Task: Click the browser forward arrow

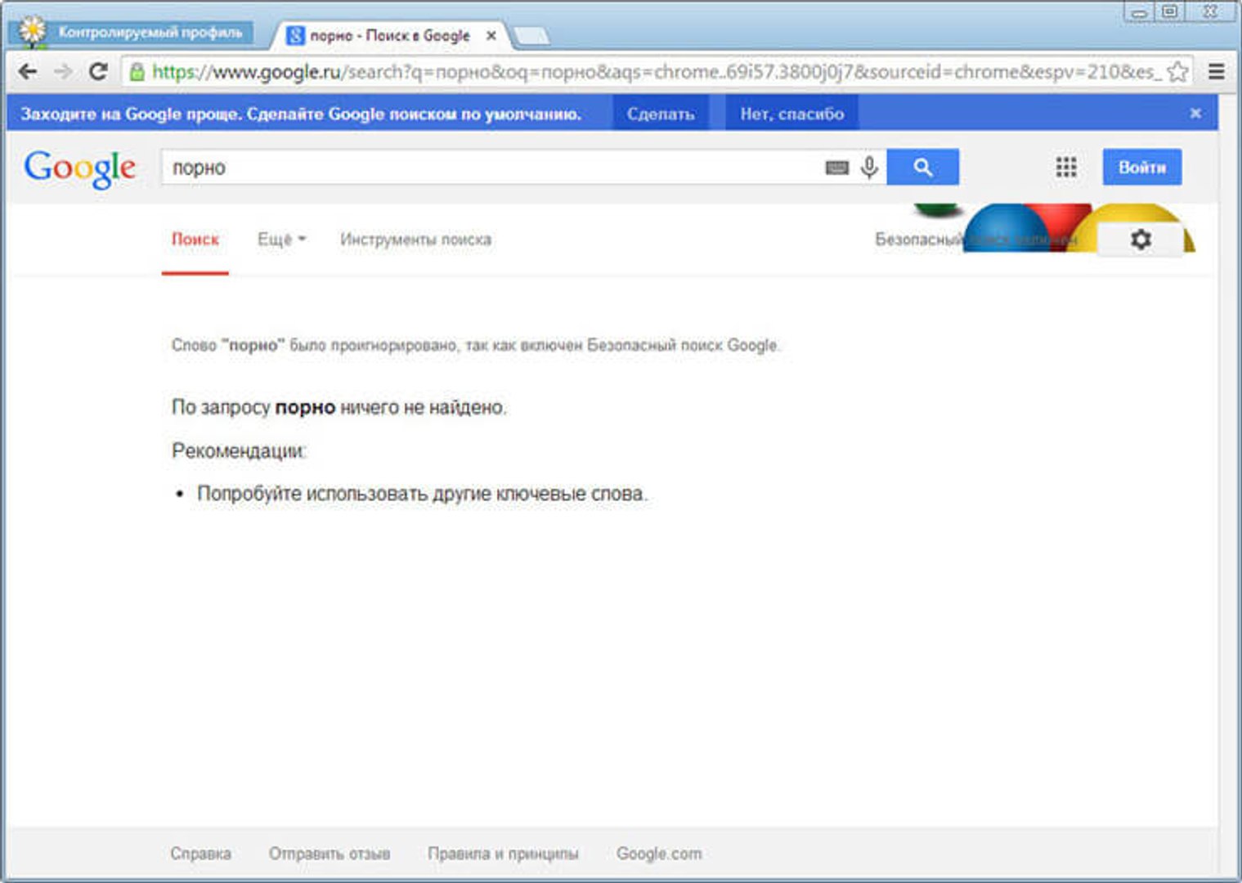Action: tap(63, 72)
